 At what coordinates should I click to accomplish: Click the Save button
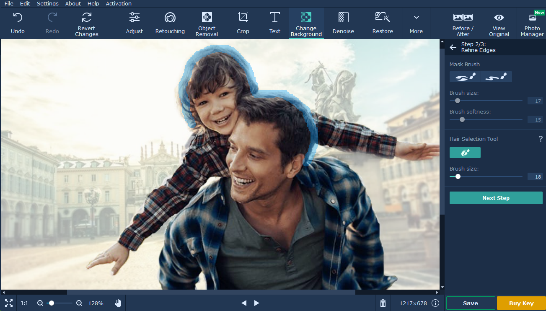pos(471,303)
